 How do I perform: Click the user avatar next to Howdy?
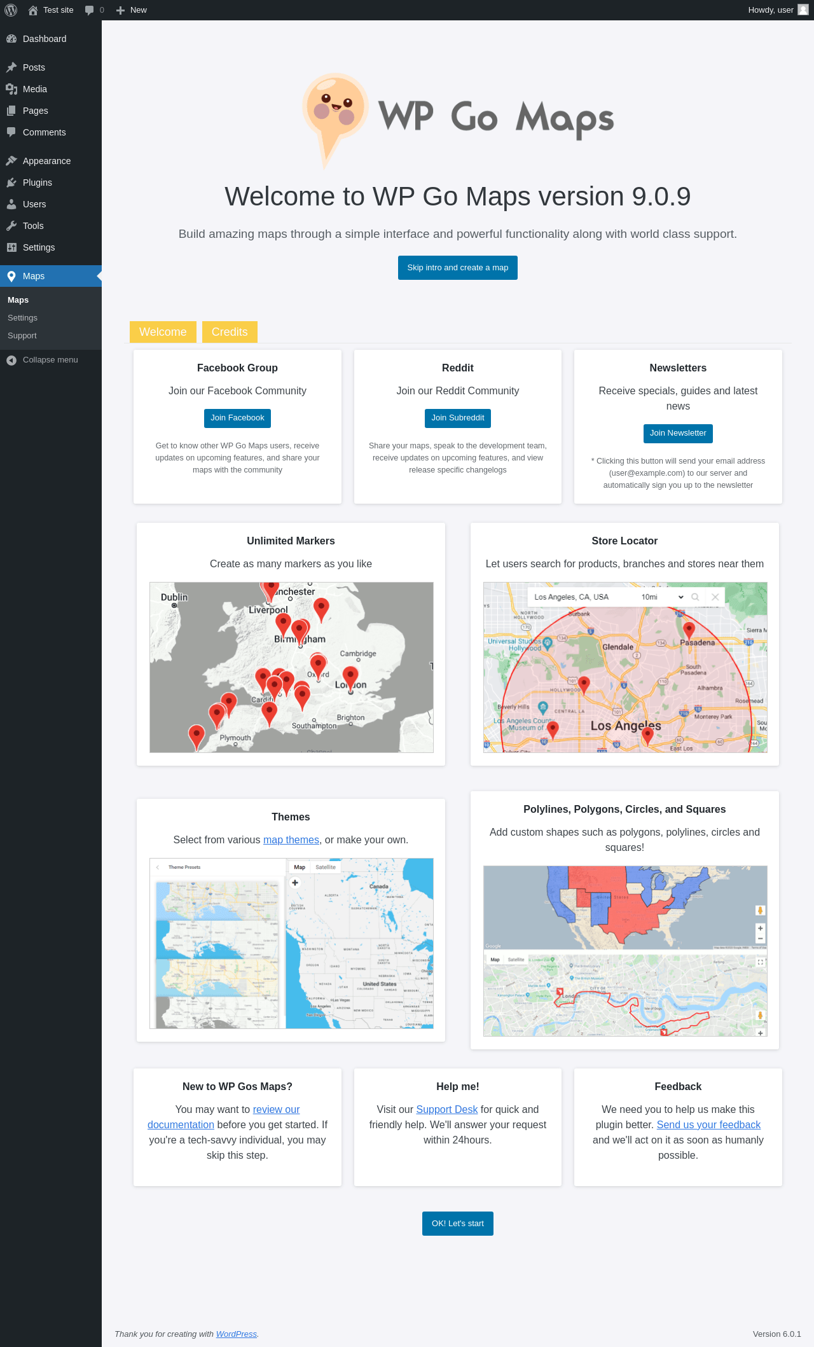click(803, 10)
